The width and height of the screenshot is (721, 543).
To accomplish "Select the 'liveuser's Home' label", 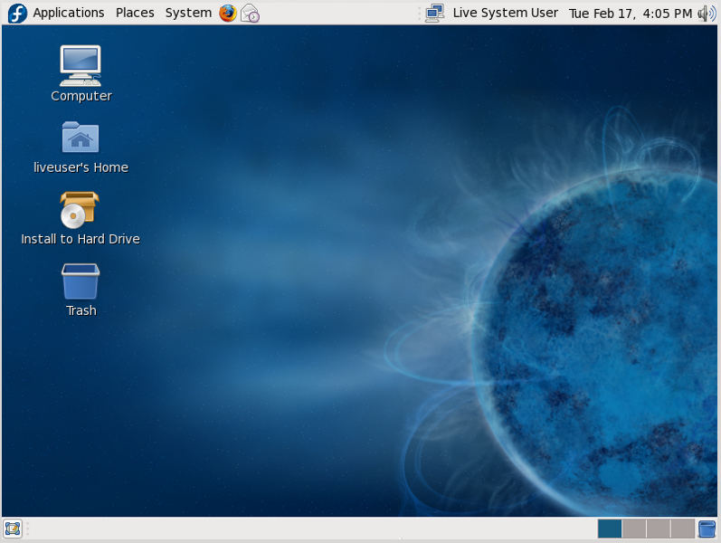I will tap(81, 167).
